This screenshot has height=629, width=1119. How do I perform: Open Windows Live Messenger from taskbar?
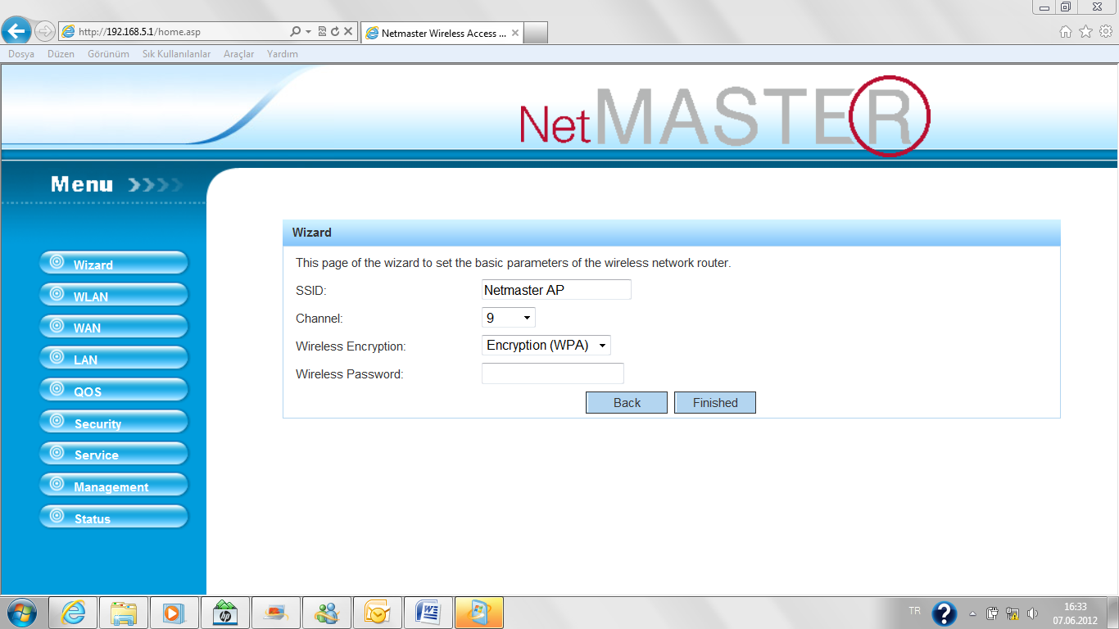point(327,613)
